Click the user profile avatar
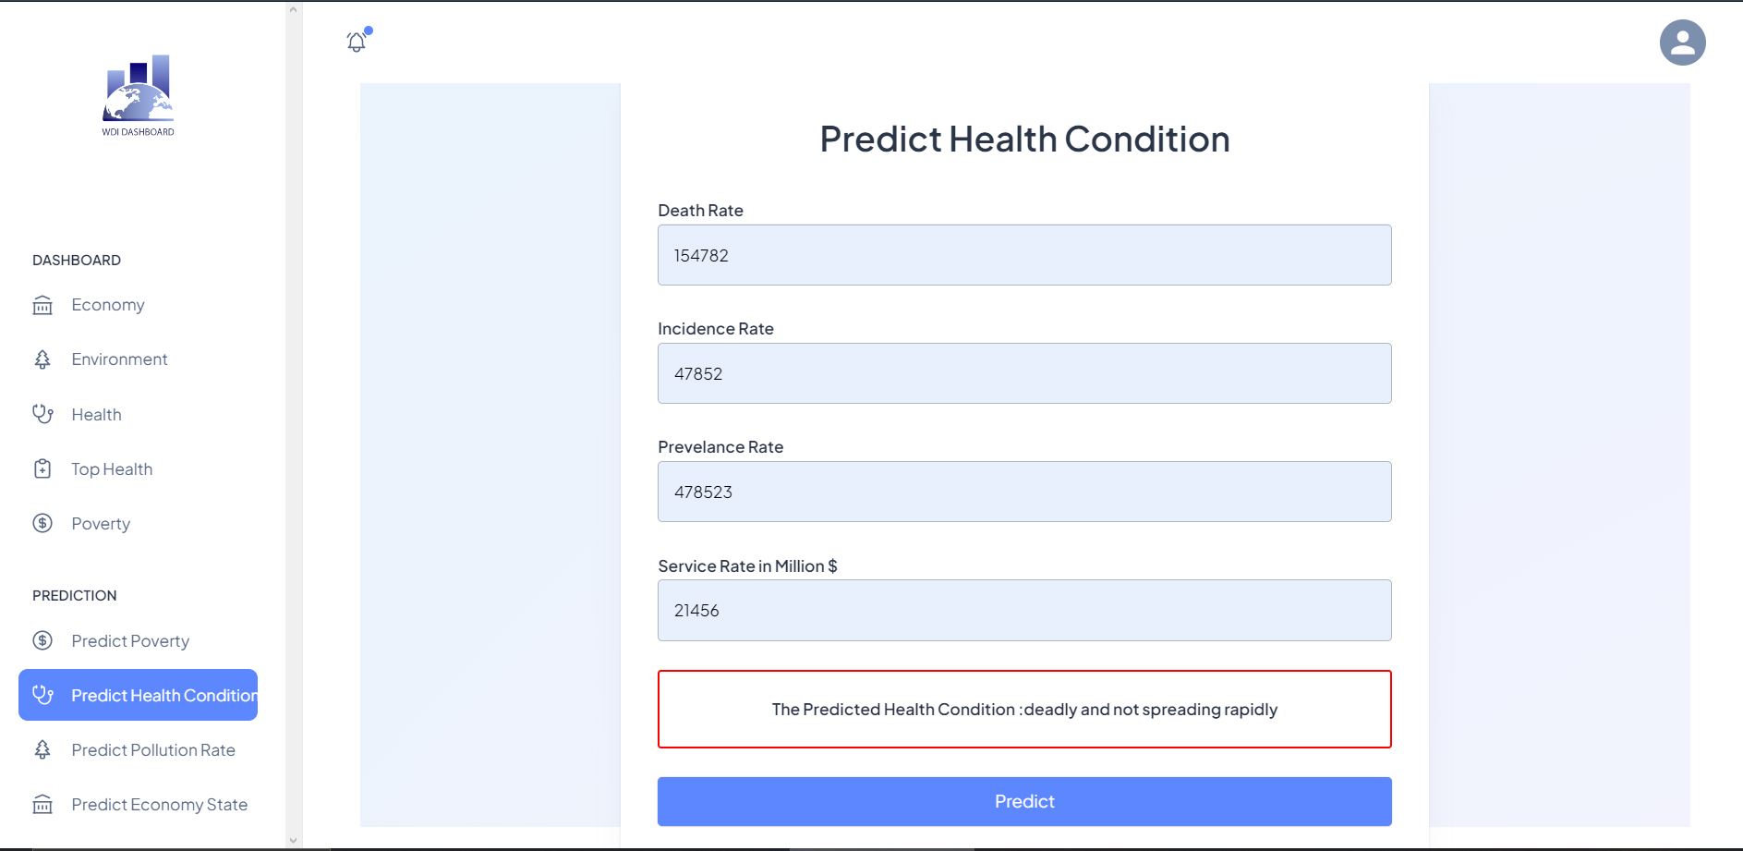1743x851 pixels. click(x=1682, y=42)
